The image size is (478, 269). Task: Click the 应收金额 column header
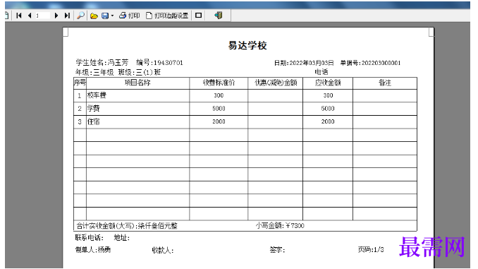click(328, 83)
